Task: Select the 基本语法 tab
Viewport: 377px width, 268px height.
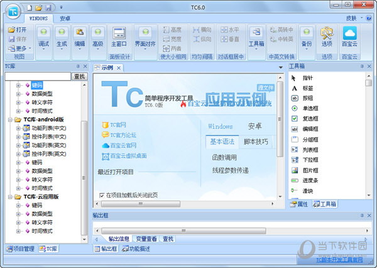Action: [x=222, y=142]
